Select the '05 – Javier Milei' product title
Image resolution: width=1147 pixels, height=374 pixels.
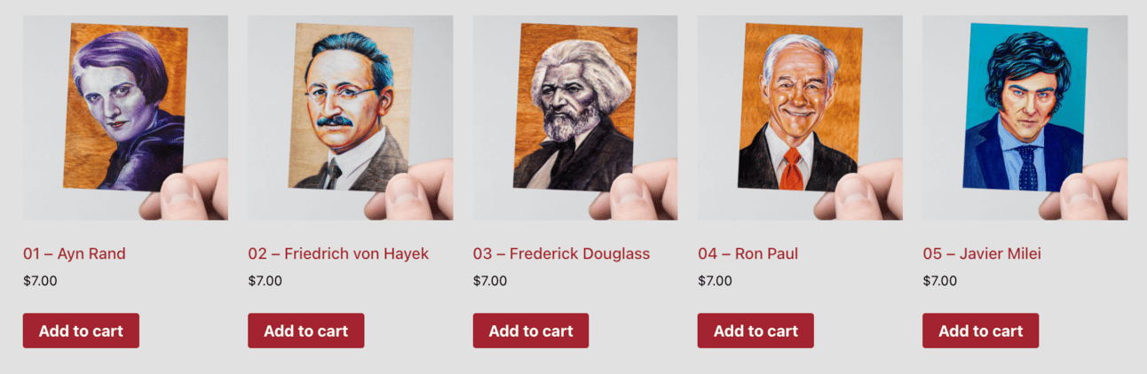[982, 253]
